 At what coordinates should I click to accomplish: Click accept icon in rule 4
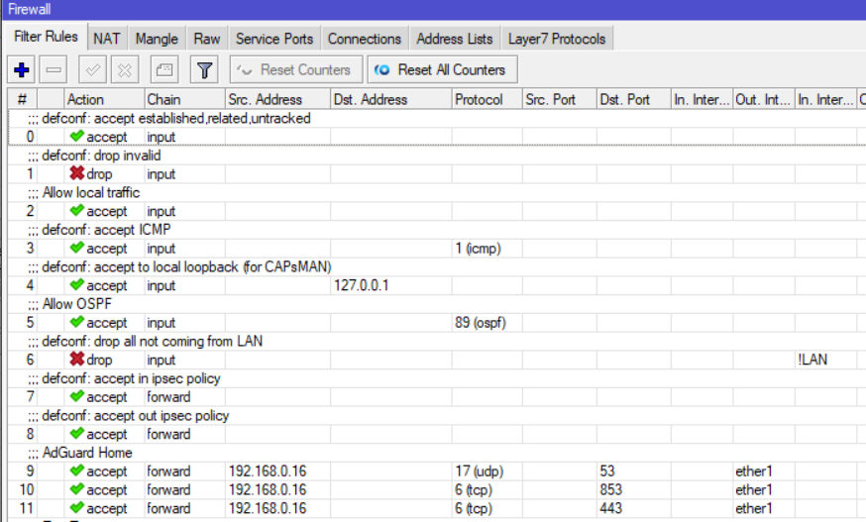pyautogui.click(x=76, y=285)
